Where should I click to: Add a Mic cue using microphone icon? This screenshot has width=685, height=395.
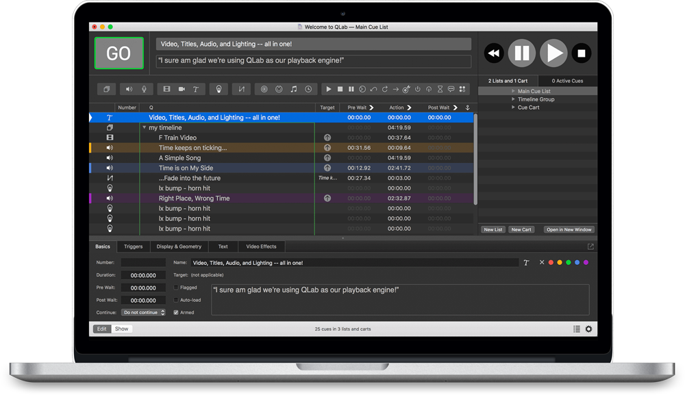click(x=144, y=89)
